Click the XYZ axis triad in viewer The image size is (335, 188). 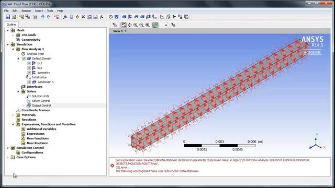tap(317, 142)
